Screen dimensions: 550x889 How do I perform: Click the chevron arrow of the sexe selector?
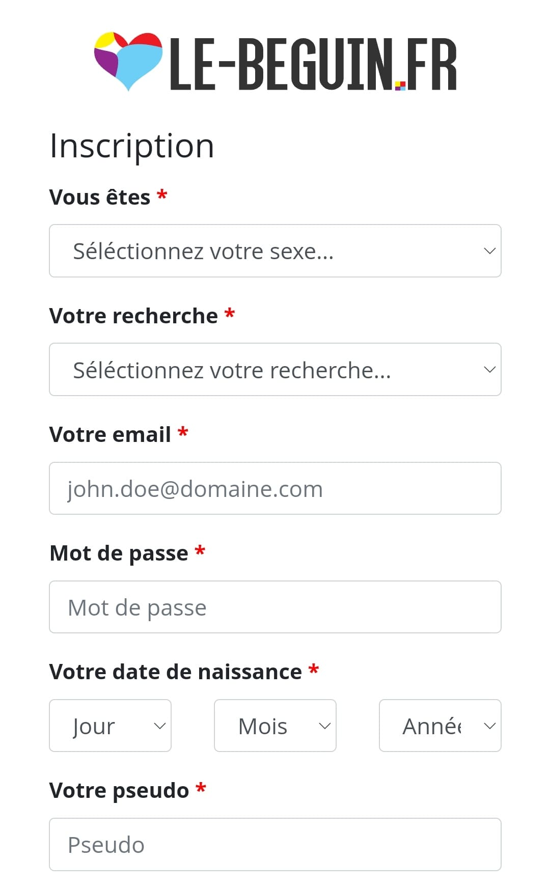(x=489, y=251)
